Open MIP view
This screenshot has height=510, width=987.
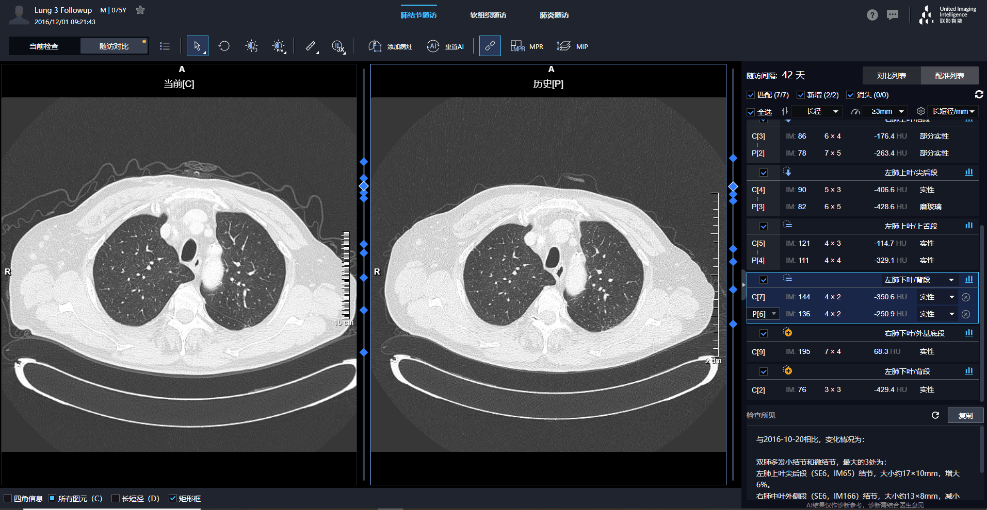click(572, 46)
